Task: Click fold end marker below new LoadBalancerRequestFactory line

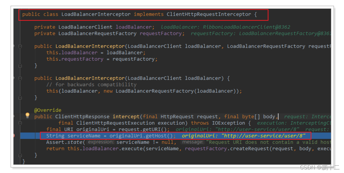Action: (20, 97)
